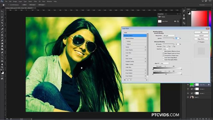Click the General Blending Opacity slider
The height and width of the screenshot is (120, 213).
click(x=168, y=38)
